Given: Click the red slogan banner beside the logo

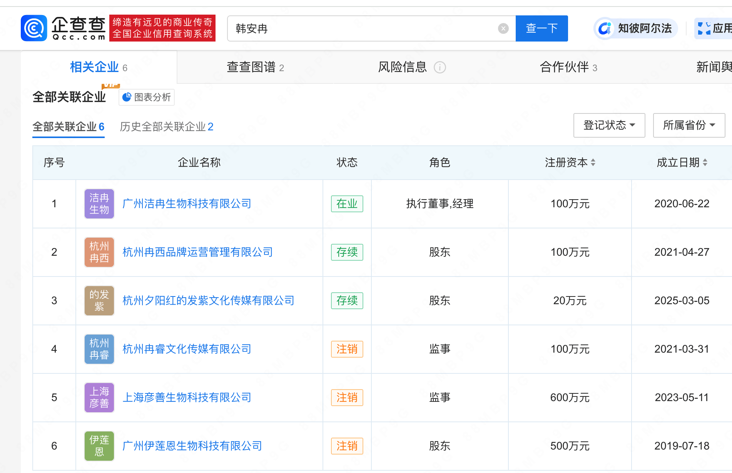Looking at the screenshot, I should click(162, 28).
